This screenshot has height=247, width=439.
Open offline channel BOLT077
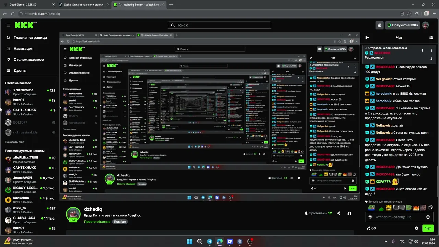[x=30, y=122]
